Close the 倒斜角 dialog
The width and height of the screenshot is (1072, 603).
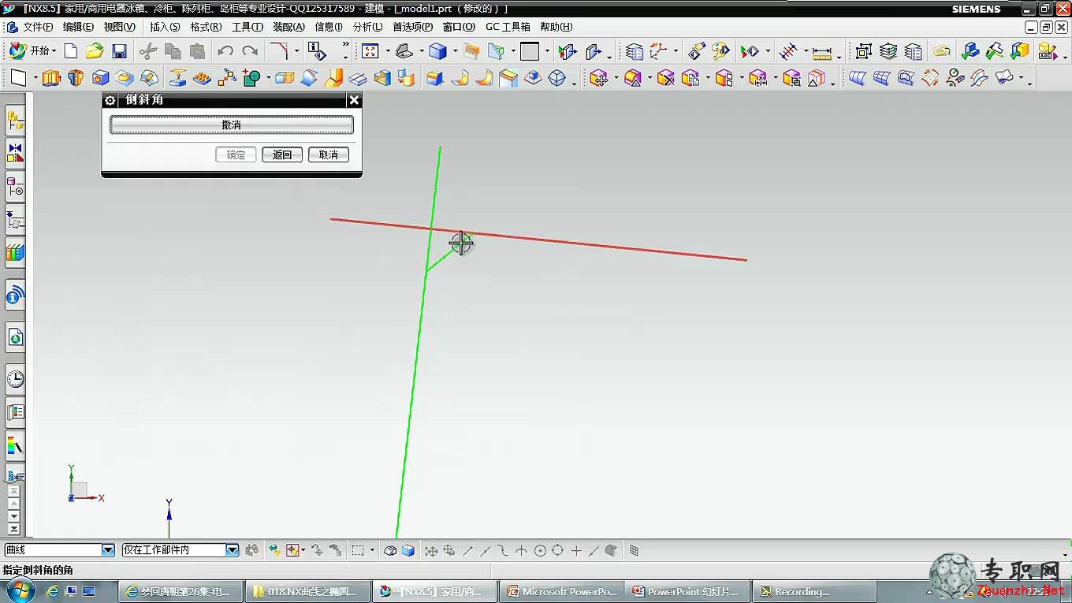354,100
